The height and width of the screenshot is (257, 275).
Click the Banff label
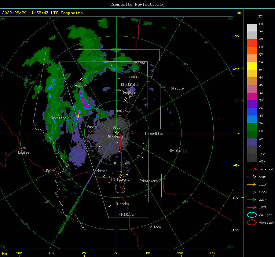point(50,170)
